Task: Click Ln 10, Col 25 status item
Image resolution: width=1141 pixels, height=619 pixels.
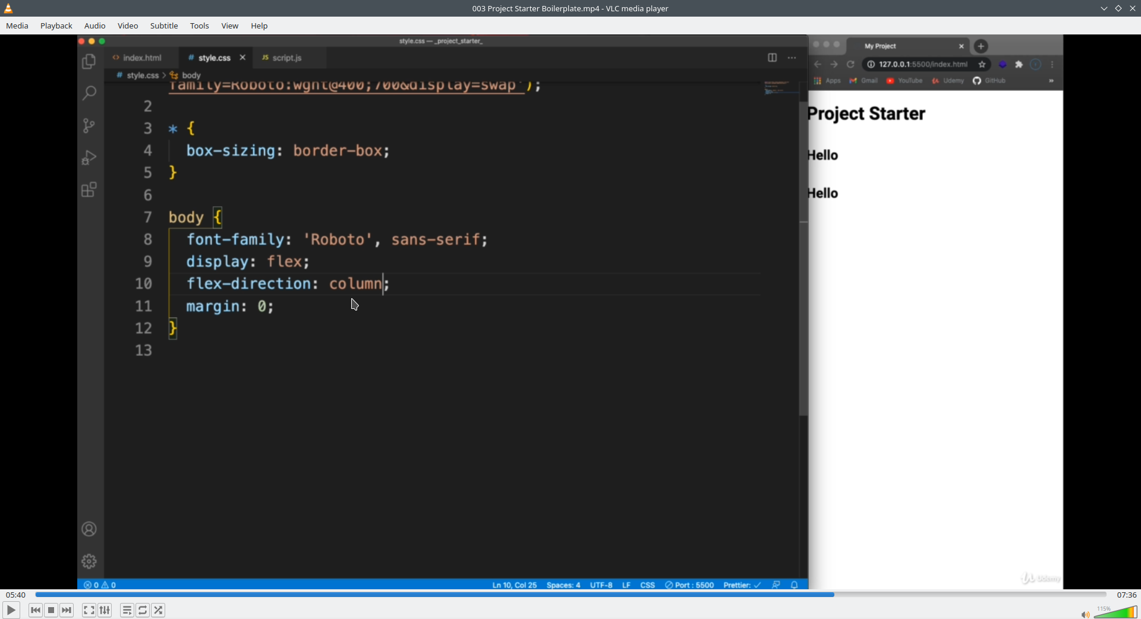Action: 514,585
